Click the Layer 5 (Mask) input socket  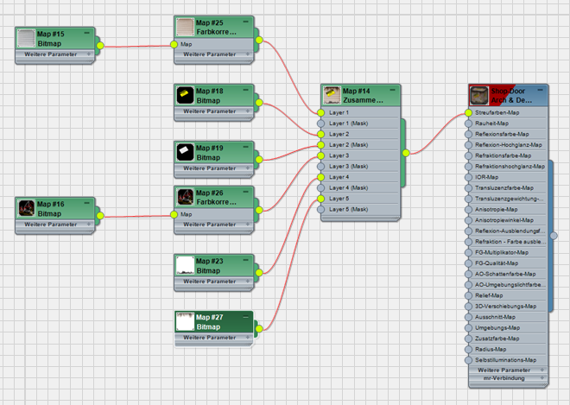point(320,209)
